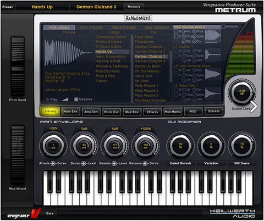Switch to the Kick Library tab

[x=59, y=27]
